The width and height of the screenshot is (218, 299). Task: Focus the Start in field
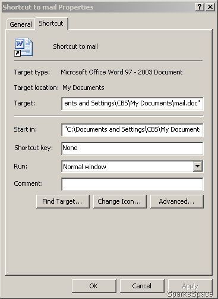coord(132,130)
